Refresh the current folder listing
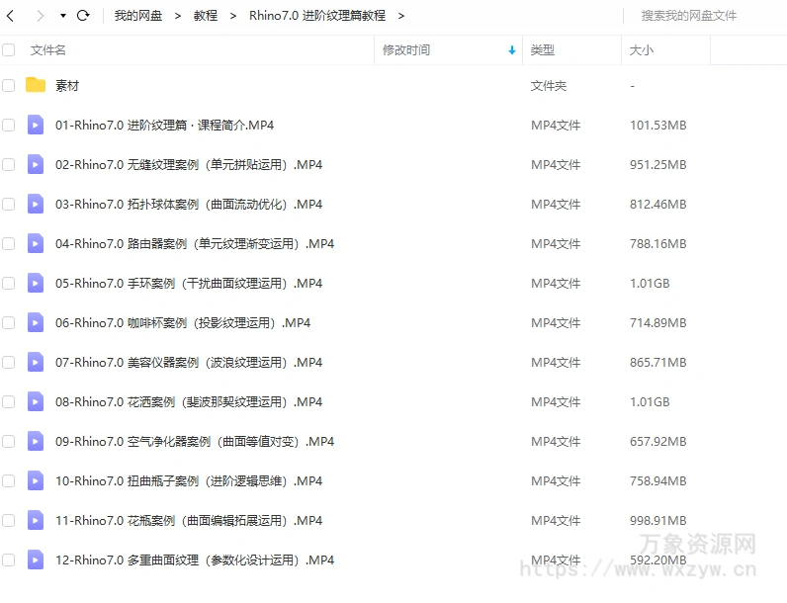This screenshot has height=603, width=787. 83,16
